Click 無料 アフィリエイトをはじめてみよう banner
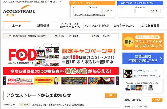Screen dimensions: 167x109 [143, 42]
